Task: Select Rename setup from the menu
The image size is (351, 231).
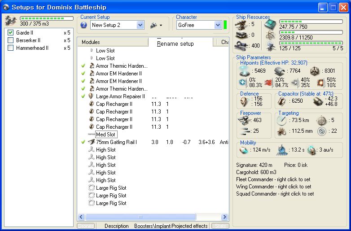Action: point(175,44)
